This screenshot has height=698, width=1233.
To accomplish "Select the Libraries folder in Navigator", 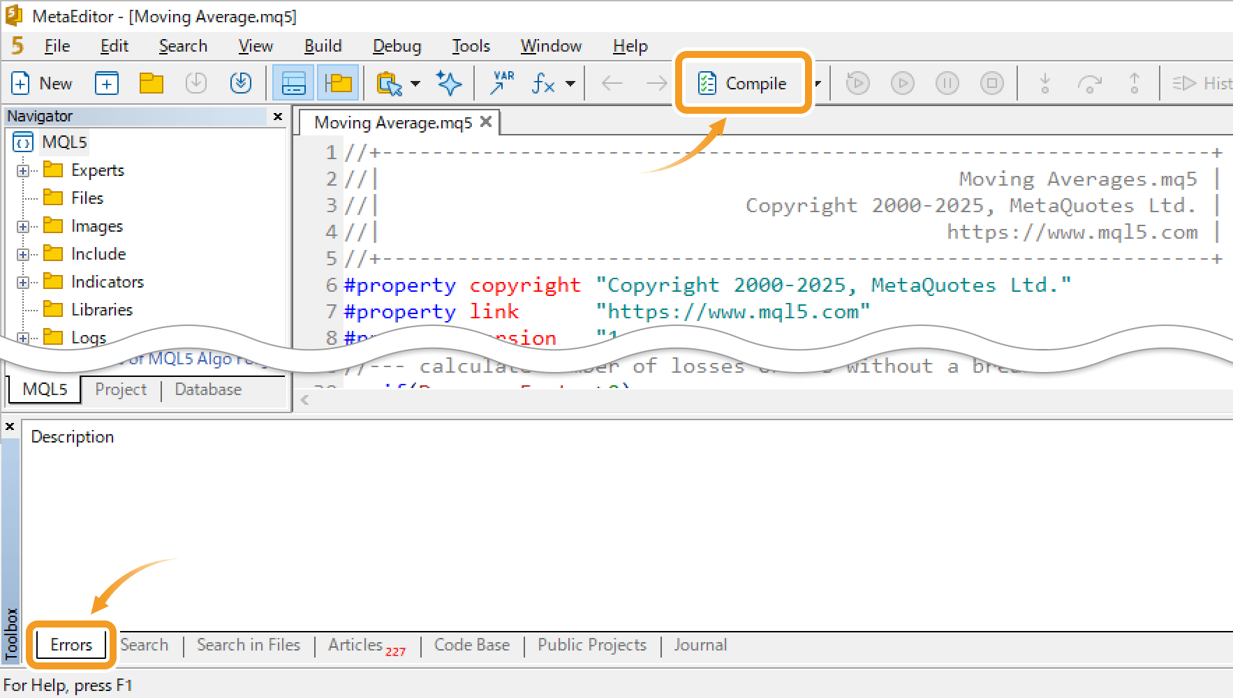I will coord(101,310).
